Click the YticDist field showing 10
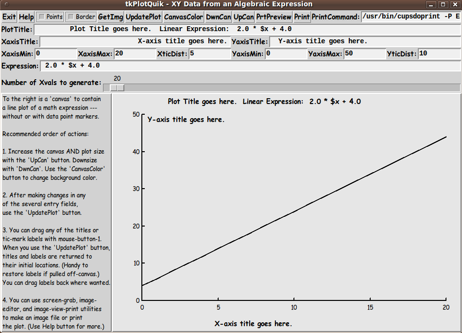Viewport: 462px width, 333px height. (439, 53)
